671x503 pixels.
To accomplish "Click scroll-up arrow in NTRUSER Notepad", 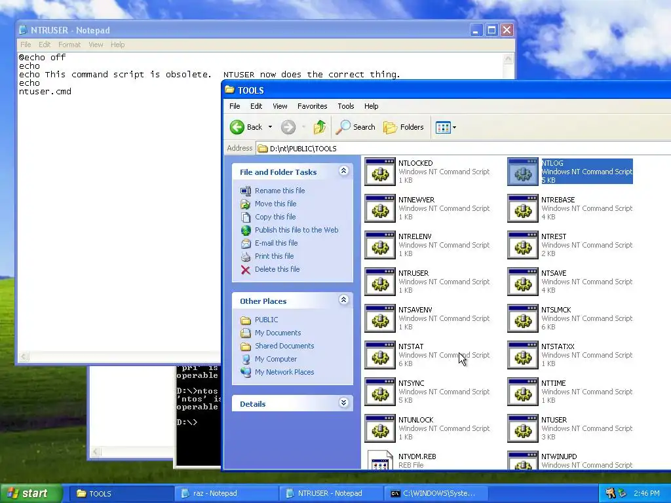I will 508,60.
